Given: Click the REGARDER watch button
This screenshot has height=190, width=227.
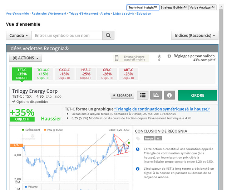Looking at the screenshot, I should click(123, 95).
